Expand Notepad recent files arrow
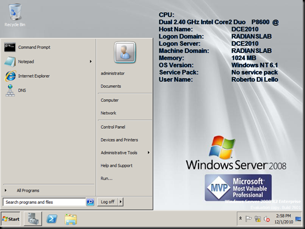The image size is (305, 229). pos(90,62)
